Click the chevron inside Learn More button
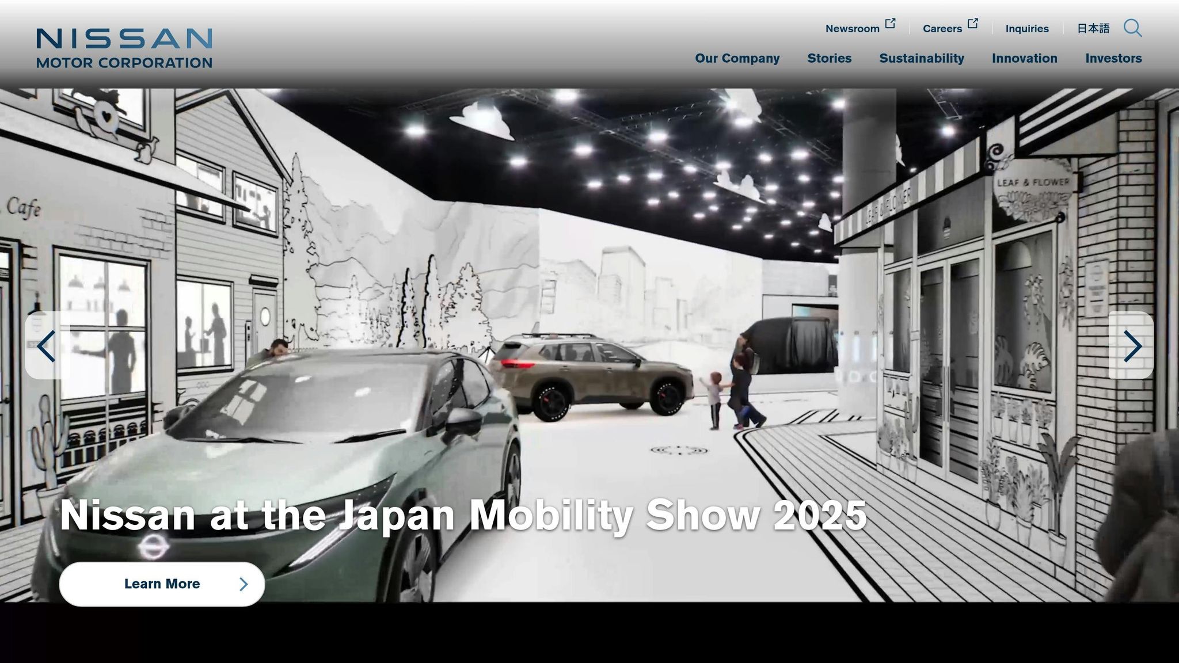 [244, 584]
